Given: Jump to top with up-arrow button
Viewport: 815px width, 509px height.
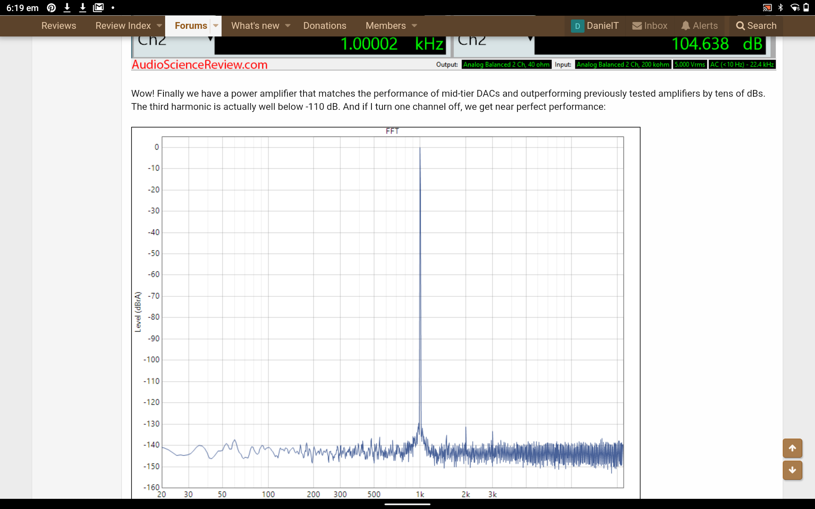Looking at the screenshot, I should 793,448.
